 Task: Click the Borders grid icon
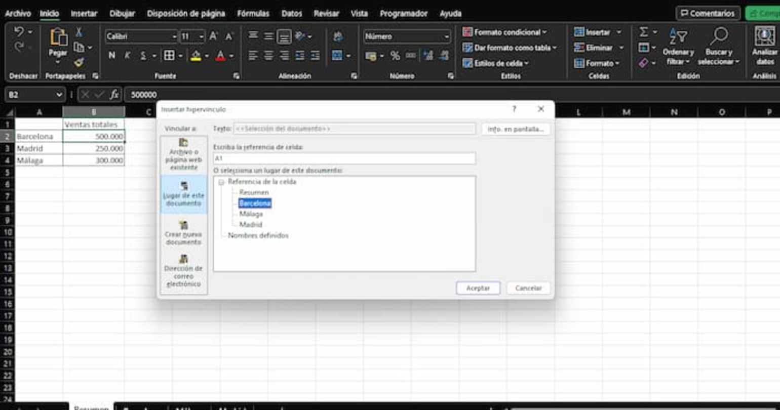pos(169,56)
